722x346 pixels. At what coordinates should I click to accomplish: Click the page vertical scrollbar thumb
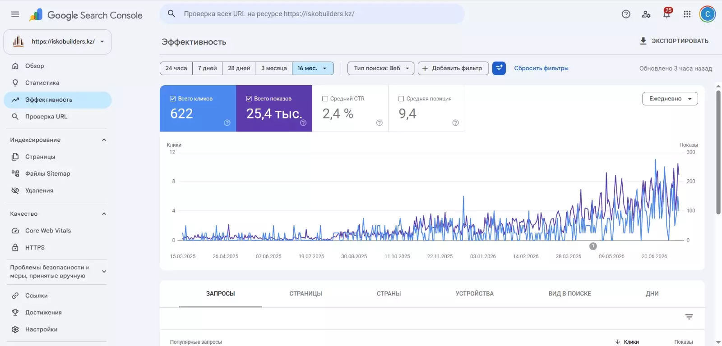(x=718, y=152)
